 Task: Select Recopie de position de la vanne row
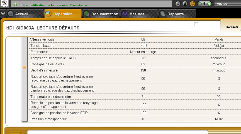64,105
